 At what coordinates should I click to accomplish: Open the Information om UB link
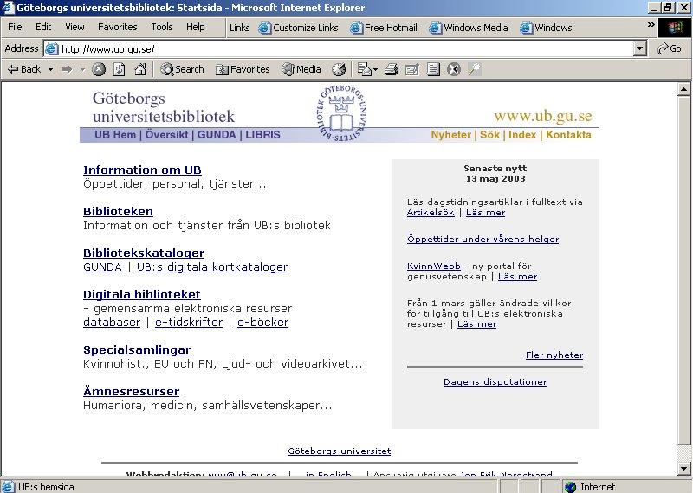point(142,170)
